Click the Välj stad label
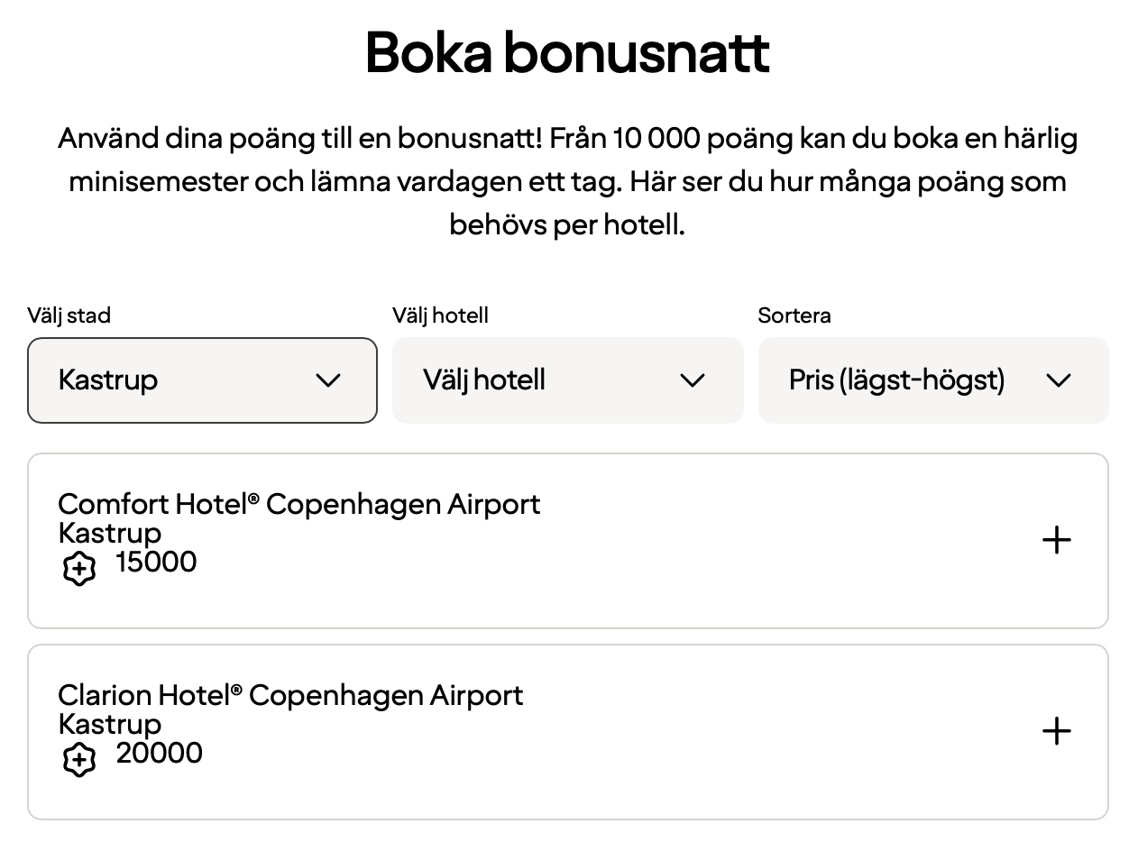The width and height of the screenshot is (1138, 842). tap(69, 316)
